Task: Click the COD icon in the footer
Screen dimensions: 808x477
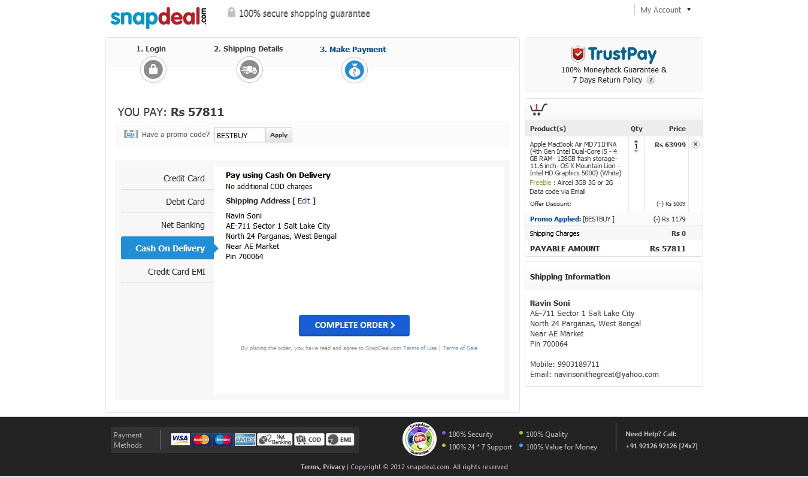Action: pos(309,440)
